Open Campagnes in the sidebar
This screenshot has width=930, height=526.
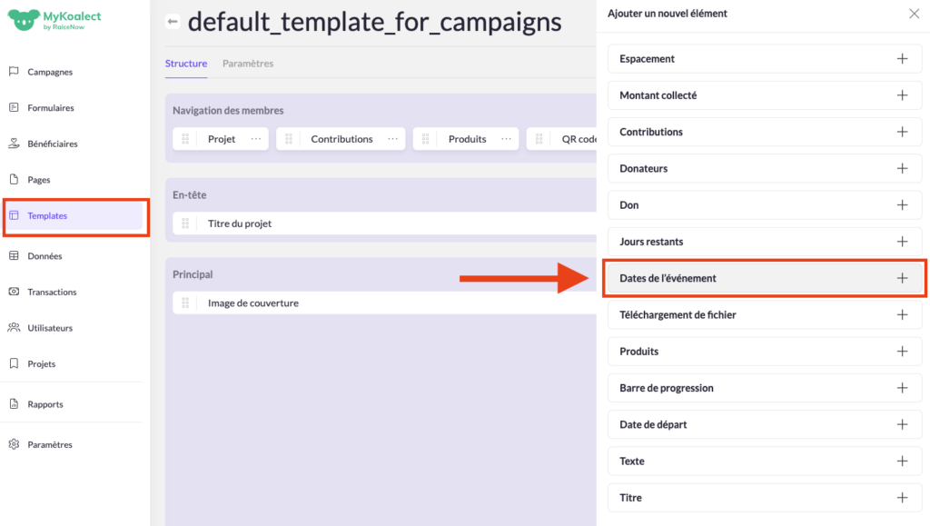[x=50, y=72]
